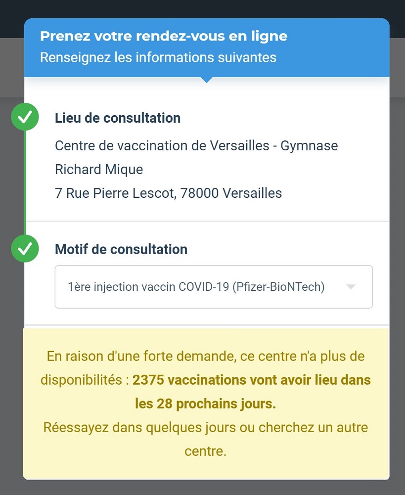Viewport: 405px width, 495px height.
Task: Click the green checkmark beside Motif de consultation
Action: 25,248
